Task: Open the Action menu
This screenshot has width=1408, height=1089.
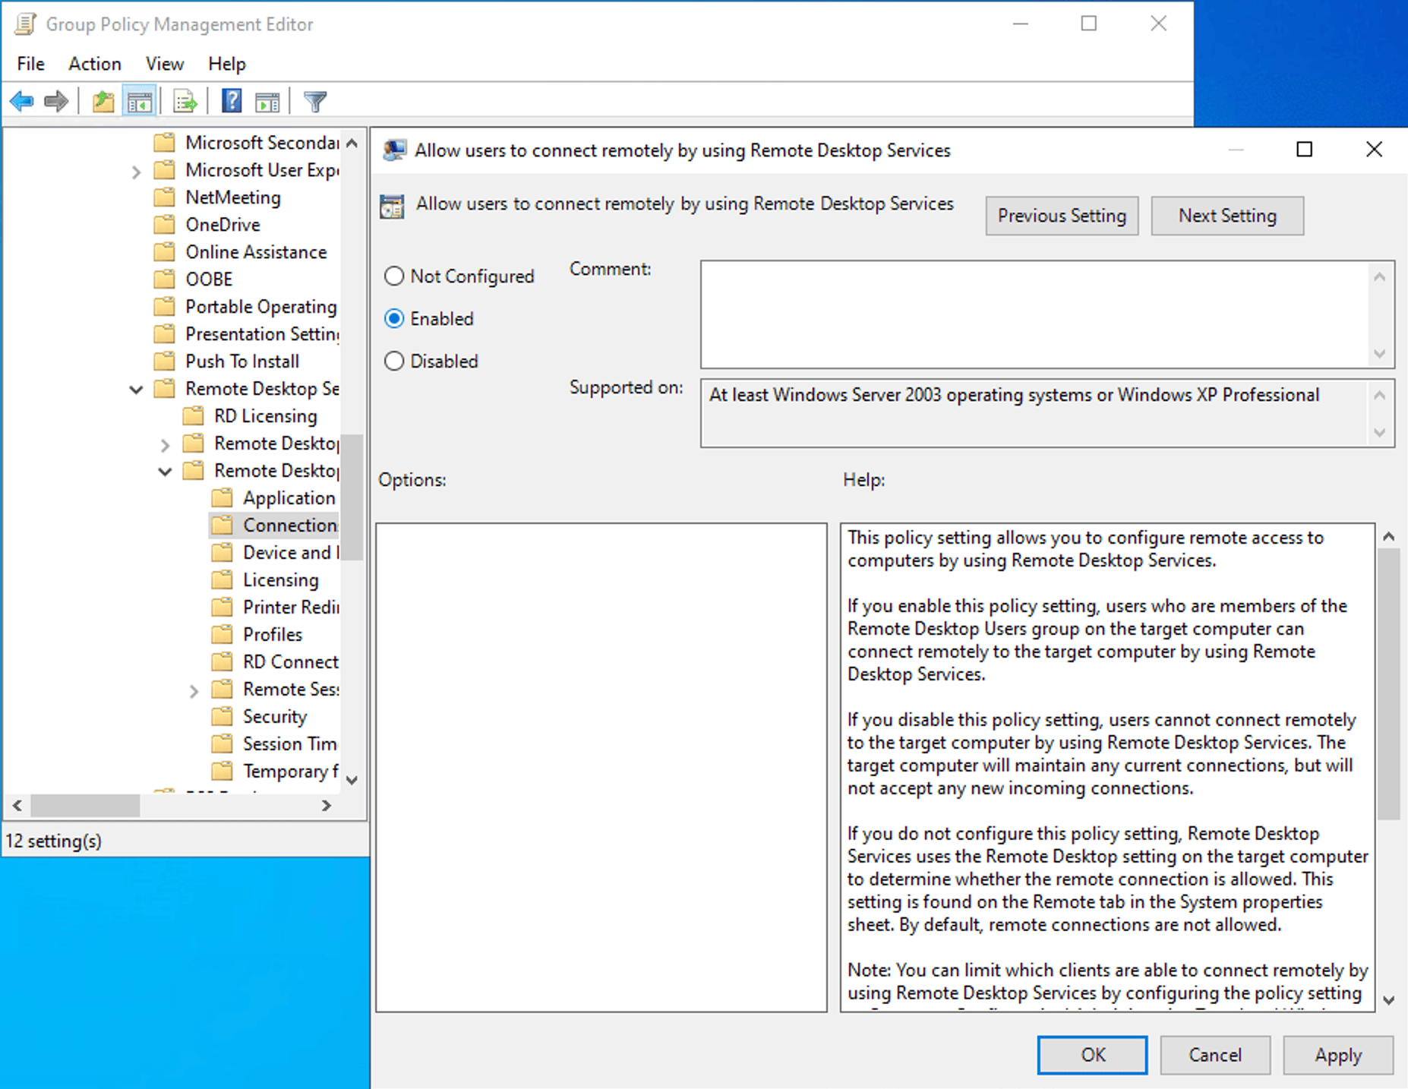Action: 94,64
